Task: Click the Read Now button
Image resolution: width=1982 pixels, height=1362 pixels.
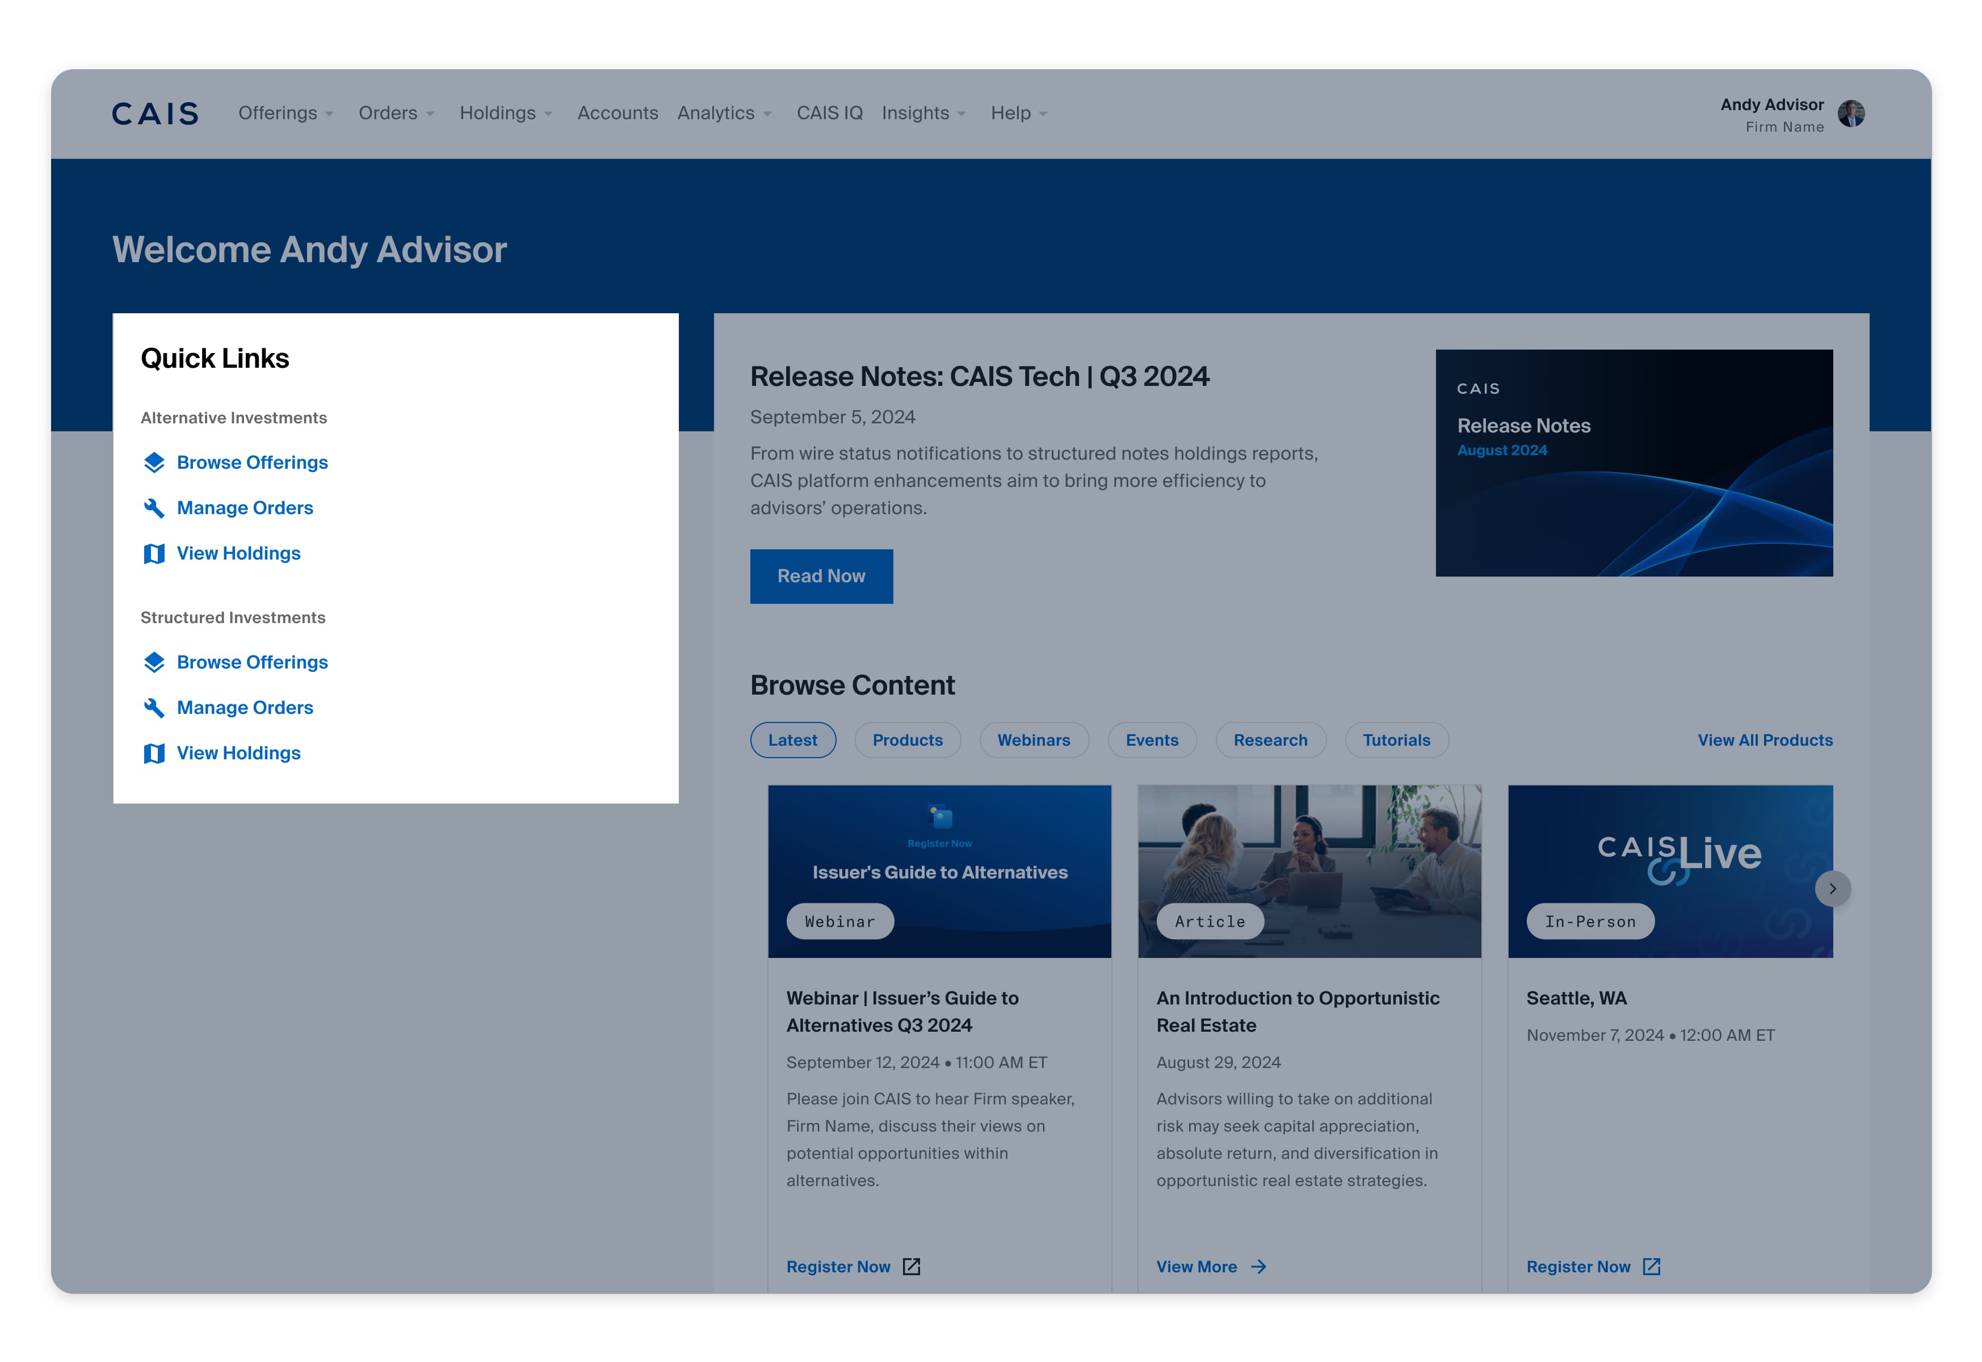Action: point(821,576)
